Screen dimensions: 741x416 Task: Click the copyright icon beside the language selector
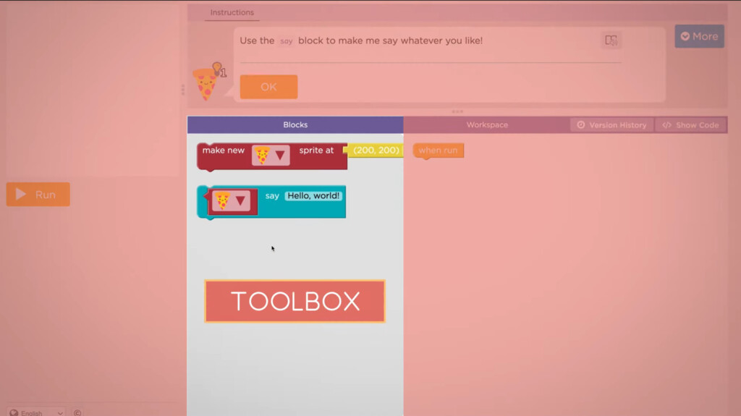(77, 412)
